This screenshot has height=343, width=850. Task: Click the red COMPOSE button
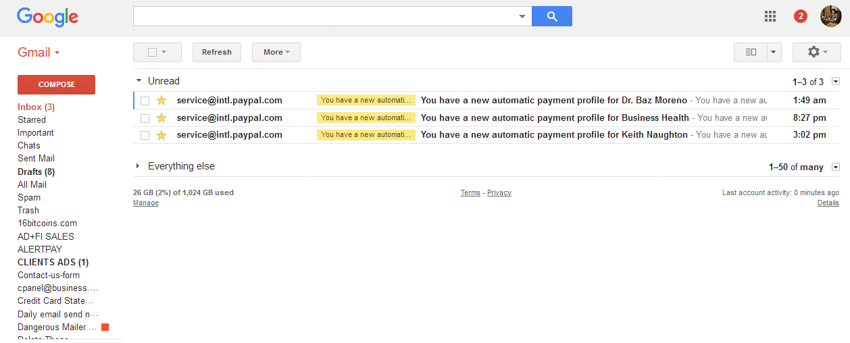tap(56, 84)
